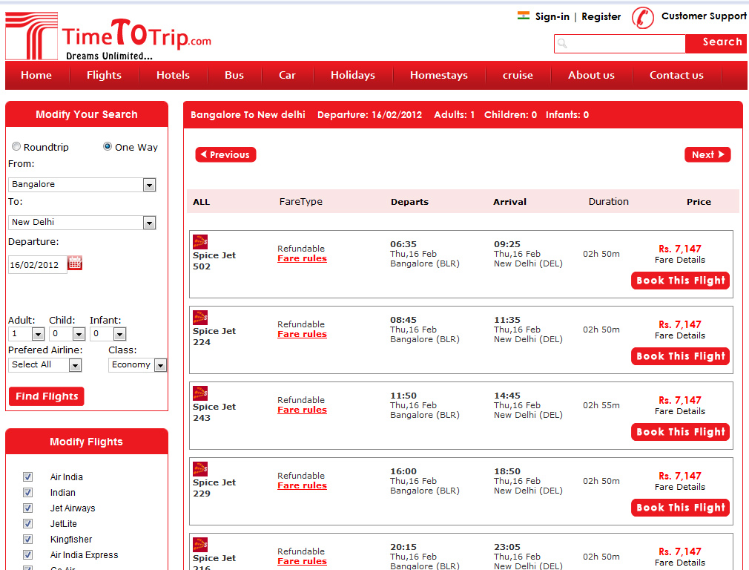Open Fare rules for Spice Jet 502
The height and width of the screenshot is (570, 749).
pyautogui.click(x=302, y=258)
